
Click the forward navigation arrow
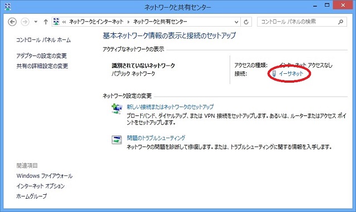coord(25,22)
